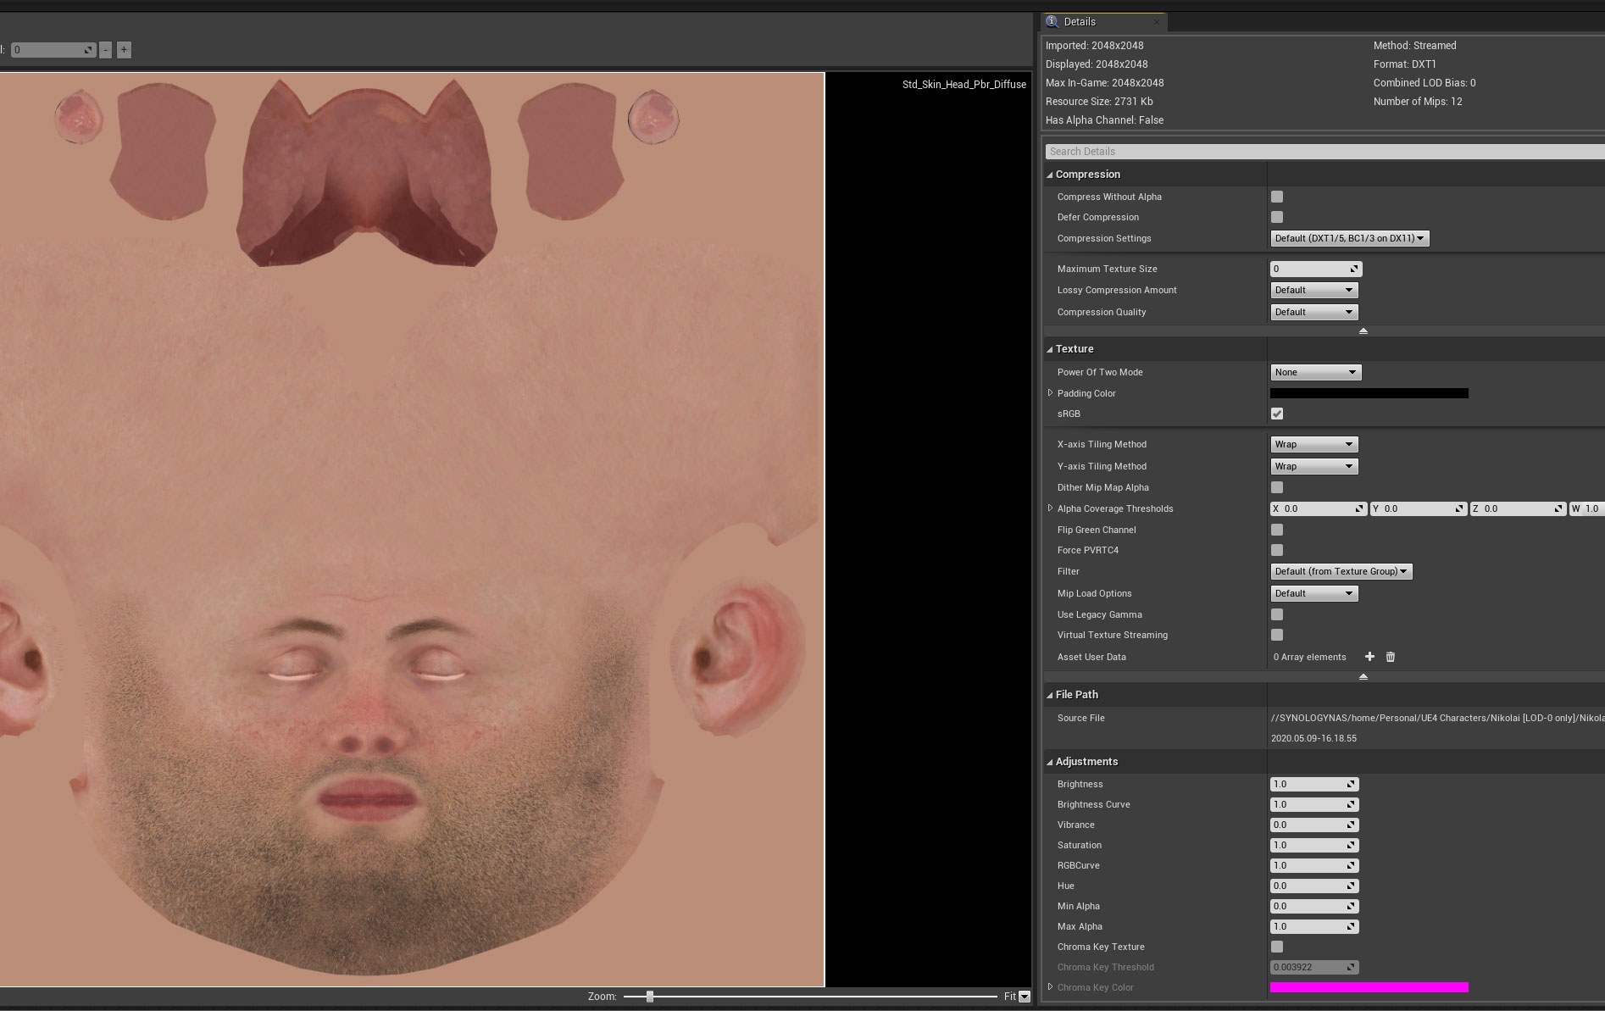Collapse the Adjustments section
The width and height of the screenshot is (1605, 1011).
1050,762
